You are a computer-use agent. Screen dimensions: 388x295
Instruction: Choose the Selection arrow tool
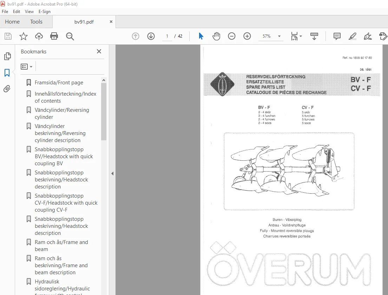(x=201, y=36)
